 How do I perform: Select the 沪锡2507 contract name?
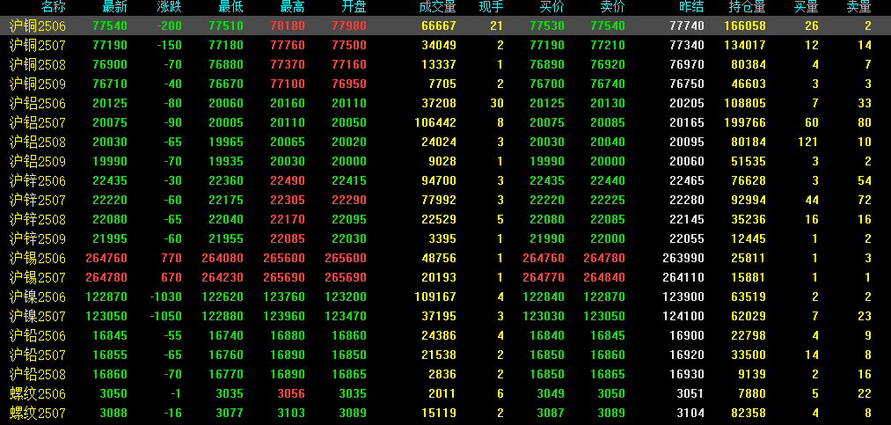tap(38, 277)
